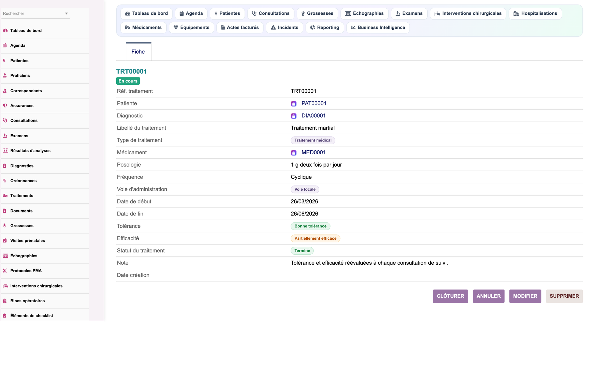The width and height of the screenshot is (594, 368).
Task: Click the Agenda calendar icon in sidebar
Action: pos(5,46)
